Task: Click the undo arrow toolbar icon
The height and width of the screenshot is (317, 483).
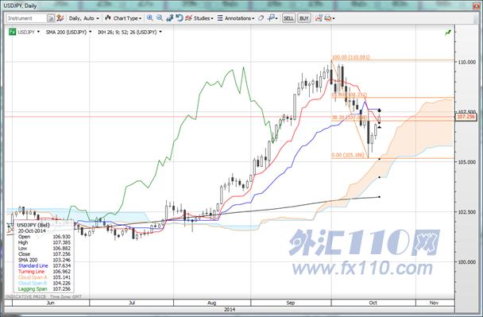Action: (x=180, y=18)
